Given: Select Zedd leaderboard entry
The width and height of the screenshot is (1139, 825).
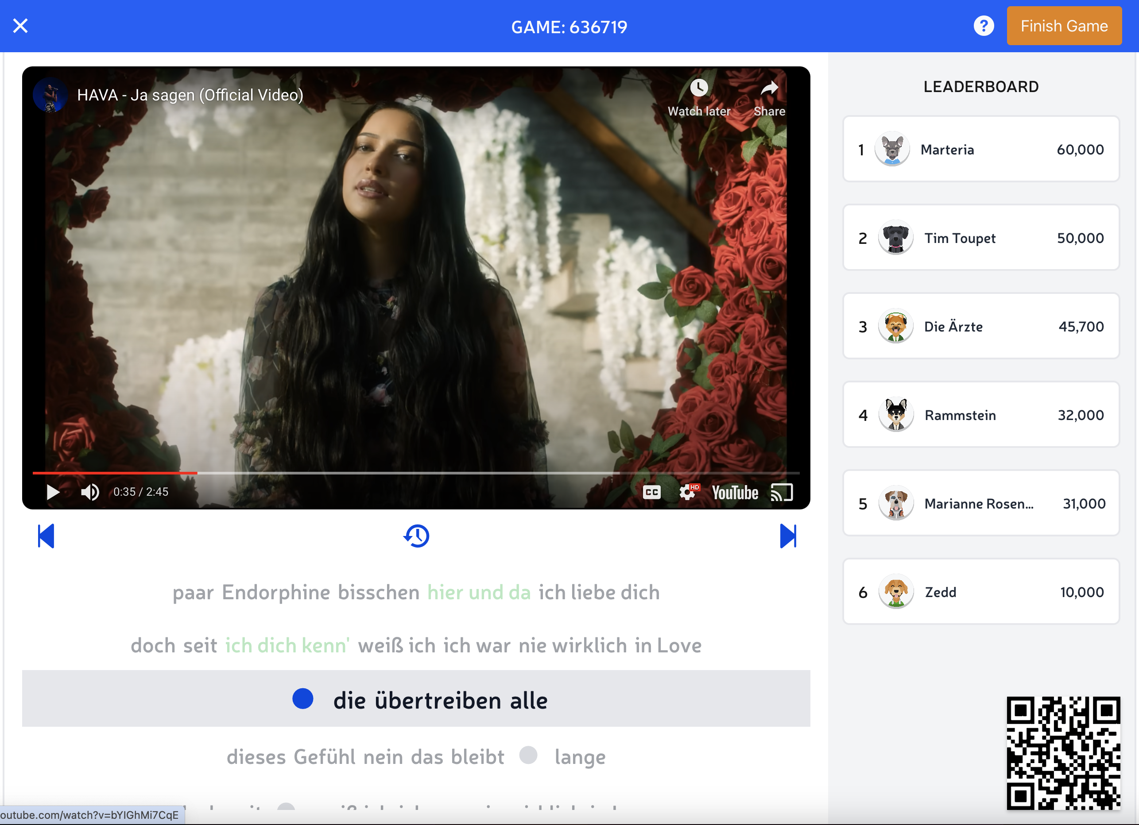Looking at the screenshot, I should click(981, 592).
